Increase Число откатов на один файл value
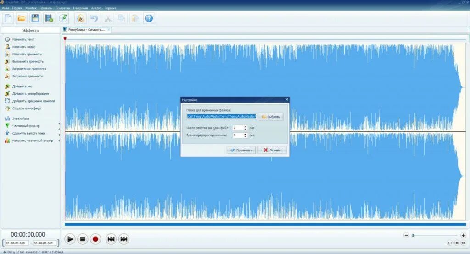This screenshot has width=470, height=254. click(x=245, y=127)
